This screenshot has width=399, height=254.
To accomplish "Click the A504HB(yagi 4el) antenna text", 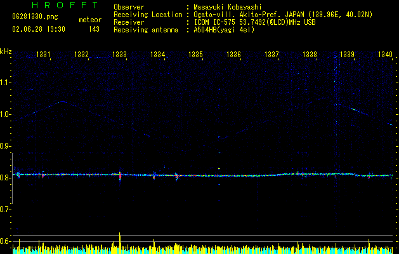I will pos(224,30).
